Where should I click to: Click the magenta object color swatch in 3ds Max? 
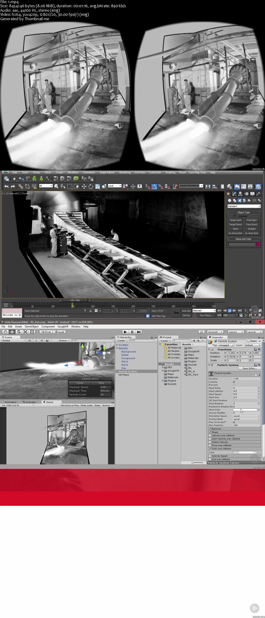[x=258, y=244]
